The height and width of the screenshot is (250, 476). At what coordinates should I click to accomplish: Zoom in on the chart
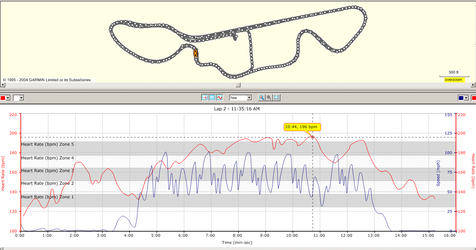pos(261,98)
